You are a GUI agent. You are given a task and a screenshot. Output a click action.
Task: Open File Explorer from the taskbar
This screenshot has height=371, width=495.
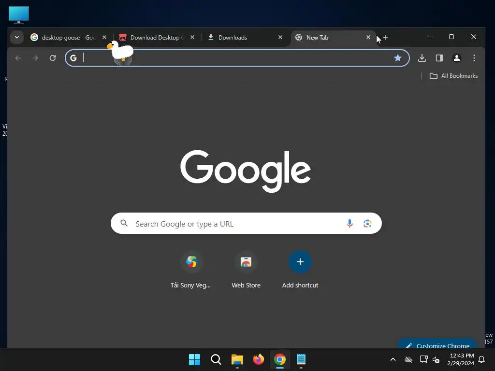point(237,359)
